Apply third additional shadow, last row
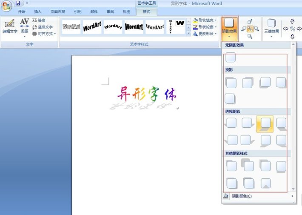Image resolution: width=302 pixels, height=215 pixels. point(266,183)
